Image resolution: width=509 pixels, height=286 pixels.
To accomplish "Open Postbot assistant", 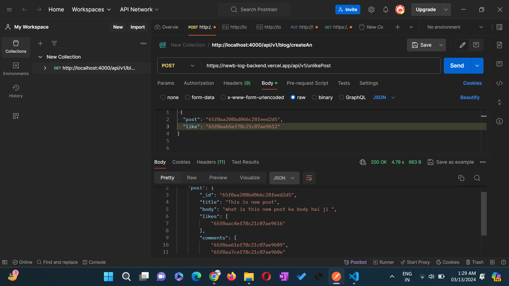I will pos(355,262).
